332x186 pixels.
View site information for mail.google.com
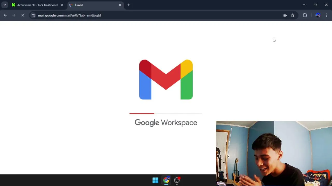33,15
